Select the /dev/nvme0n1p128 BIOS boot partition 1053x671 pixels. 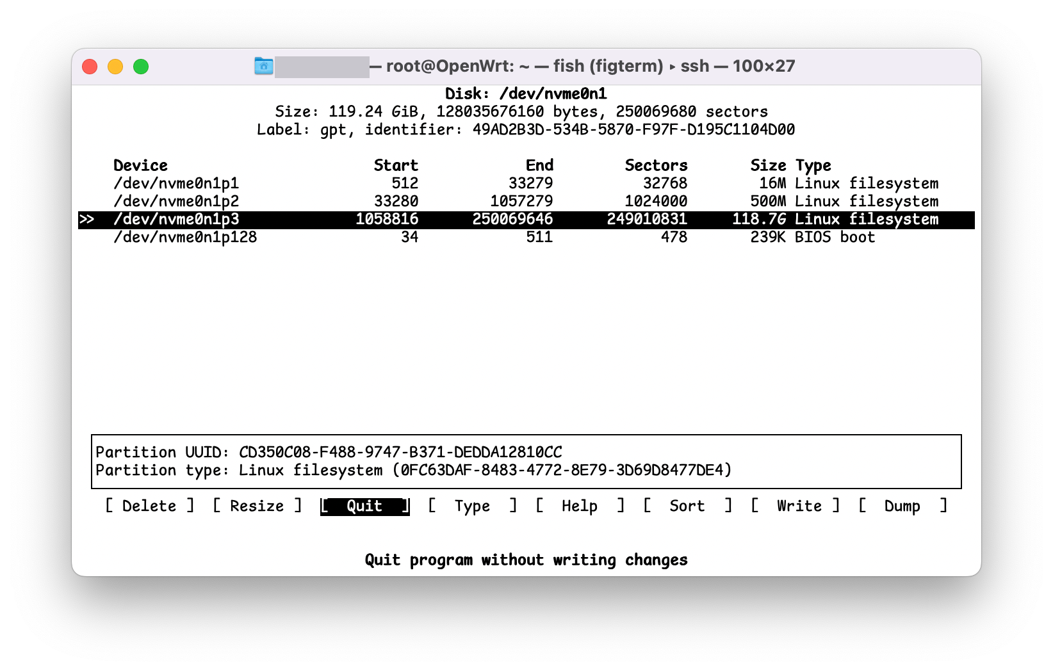(186, 237)
